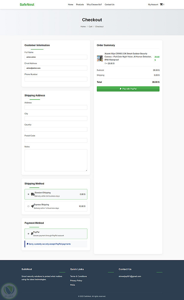Focus the Phone Number input field

point(56,79)
